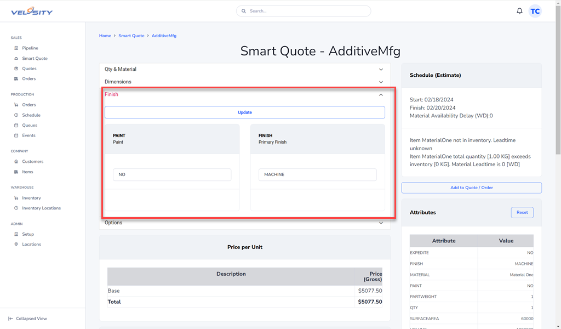
Task: Click the Inventory Locations pin icon
Action: coord(16,208)
